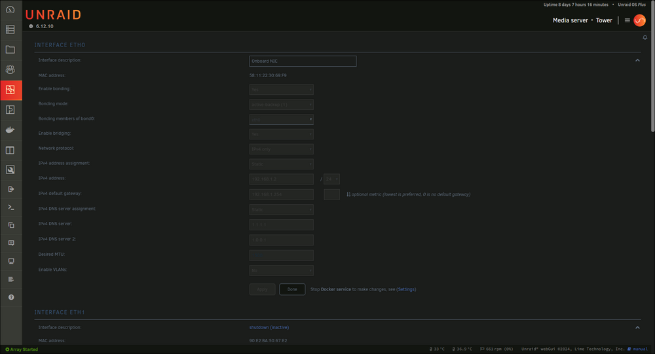The height and width of the screenshot is (354, 655).
Task: Click the gateway metric input box
Action: click(331, 194)
